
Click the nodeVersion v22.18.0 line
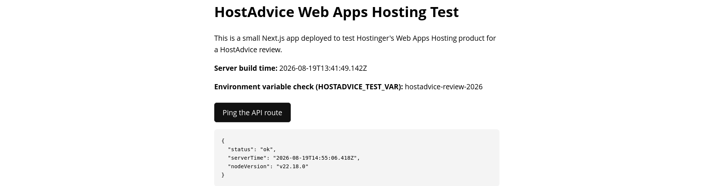click(x=268, y=166)
